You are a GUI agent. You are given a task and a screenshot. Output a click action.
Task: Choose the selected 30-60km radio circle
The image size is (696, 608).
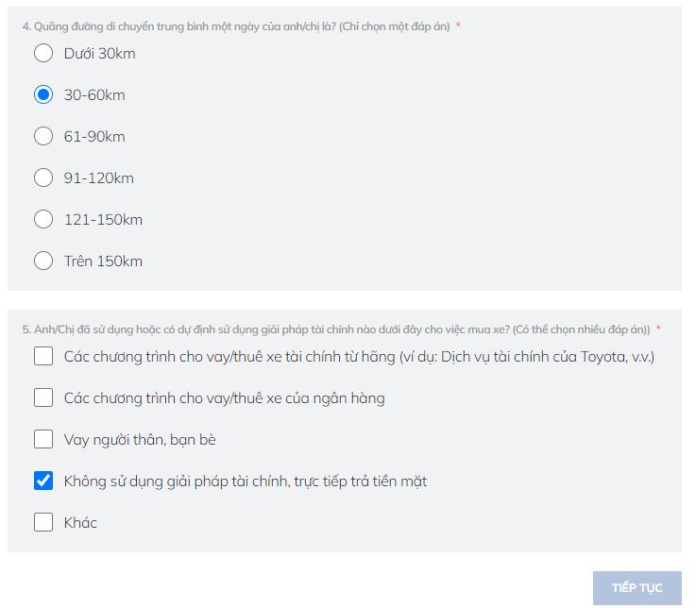[43, 94]
